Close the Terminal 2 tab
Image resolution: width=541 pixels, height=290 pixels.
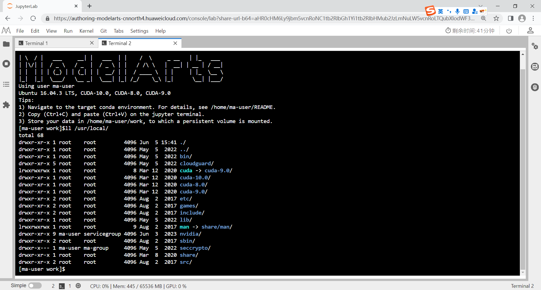pyautogui.click(x=175, y=43)
